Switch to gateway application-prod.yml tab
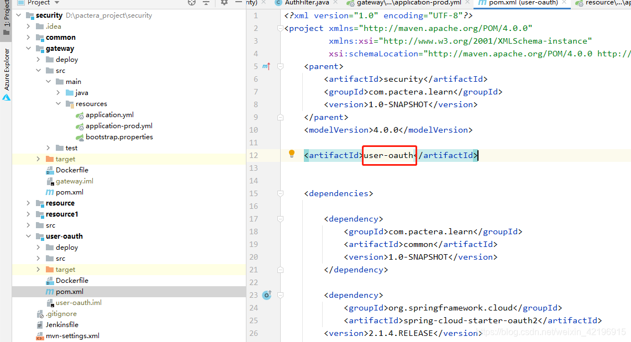 [409, 3]
